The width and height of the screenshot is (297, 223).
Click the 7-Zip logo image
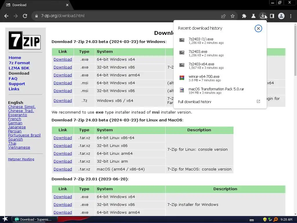click(25, 40)
